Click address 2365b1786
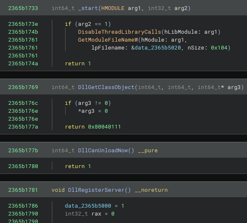The image size is (247, 223). (x=23, y=206)
